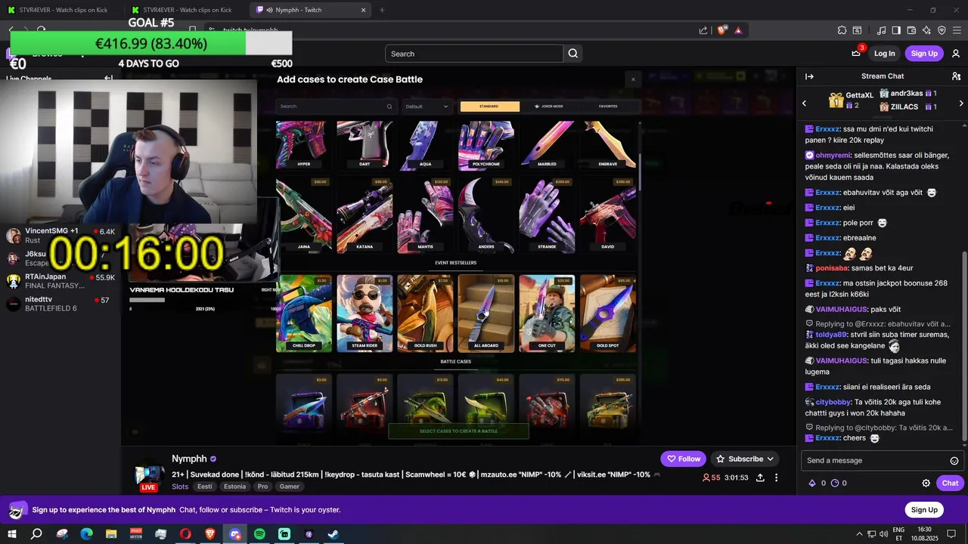
Task: Switch to the second STVR4EVER Kick tab
Action: coord(186,10)
